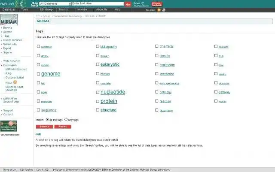Image resolution: width=275 pixels, height=172 pixels.
Task: Click the red Search button below tags
Action: click(x=45, y=127)
